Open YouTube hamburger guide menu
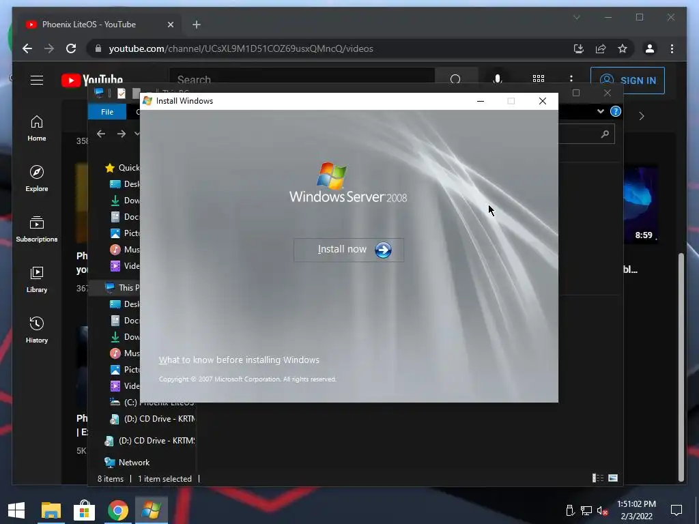Screen dimensions: 699x524 click(37, 80)
